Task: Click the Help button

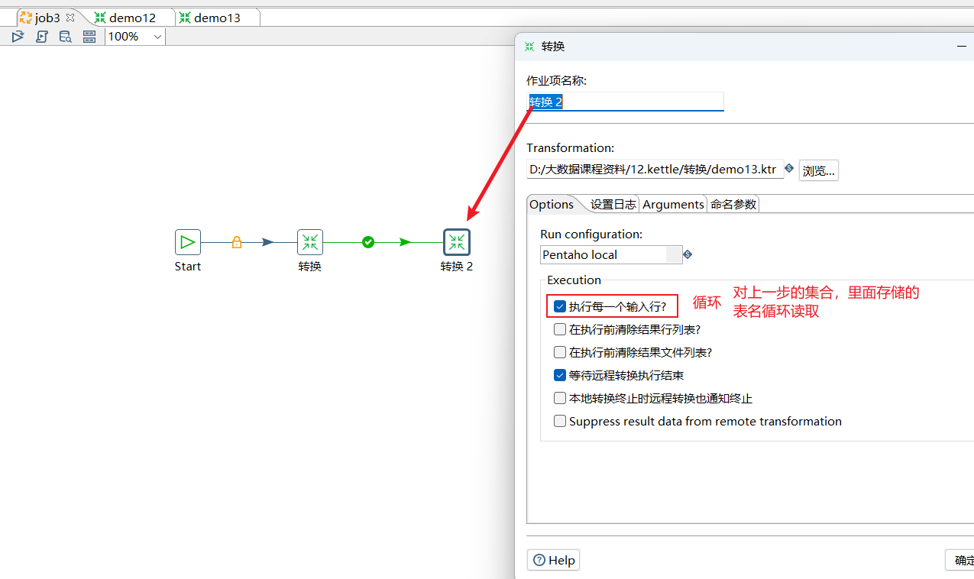Action: [x=554, y=560]
